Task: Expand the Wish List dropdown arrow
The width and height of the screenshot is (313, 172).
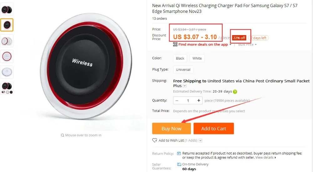Action: point(200,140)
